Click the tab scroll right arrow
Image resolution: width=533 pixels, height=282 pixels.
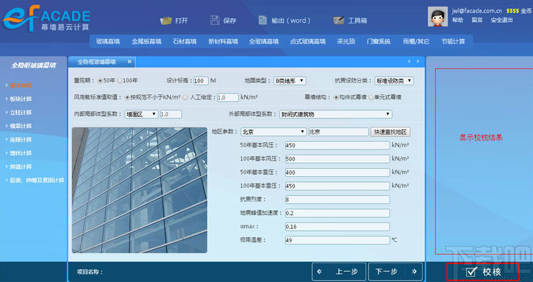[x=418, y=61]
